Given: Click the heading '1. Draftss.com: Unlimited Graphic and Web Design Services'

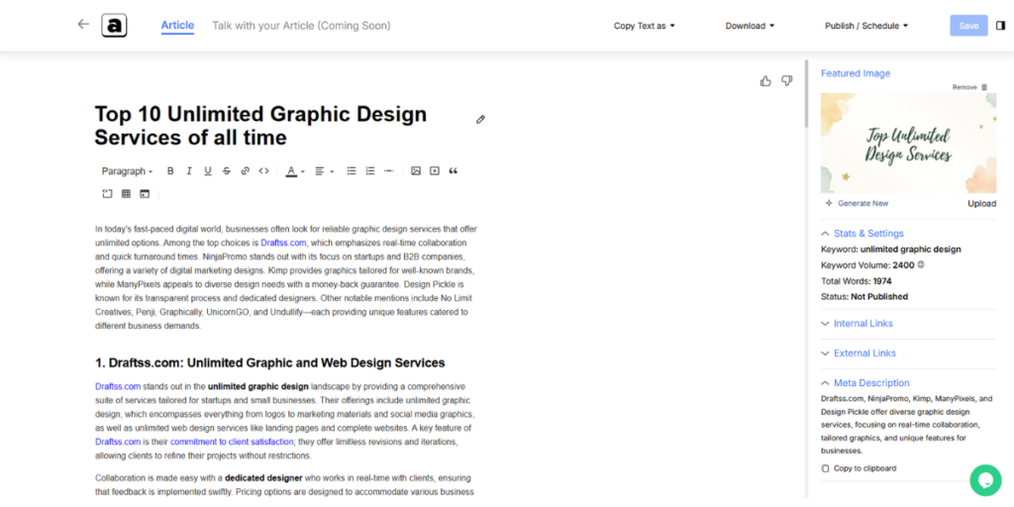Looking at the screenshot, I should click(x=269, y=362).
